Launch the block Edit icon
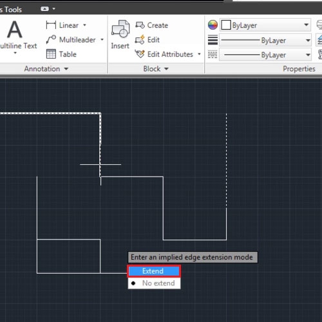Image resolution: width=322 pixels, height=322 pixels. click(x=140, y=40)
